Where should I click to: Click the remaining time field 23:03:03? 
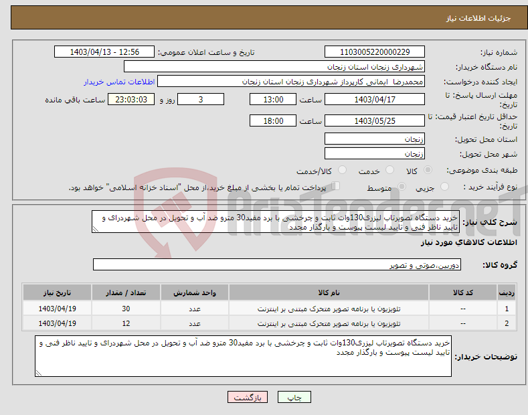point(131,99)
